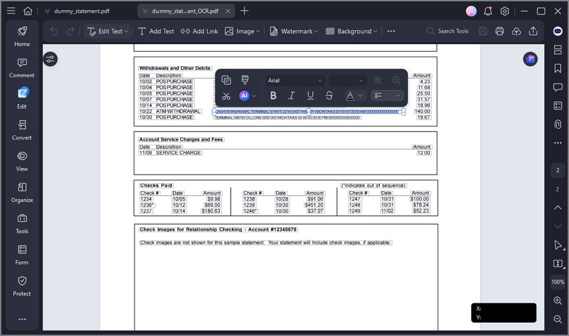Screen dimensions: 569x336
Task: Toggle strikethrough formatting
Action: click(329, 95)
